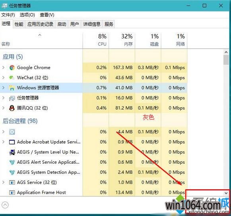Expand the Windows 资源管理器 process
The width and height of the screenshot is (231, 216).
click(x=3, y=88)
